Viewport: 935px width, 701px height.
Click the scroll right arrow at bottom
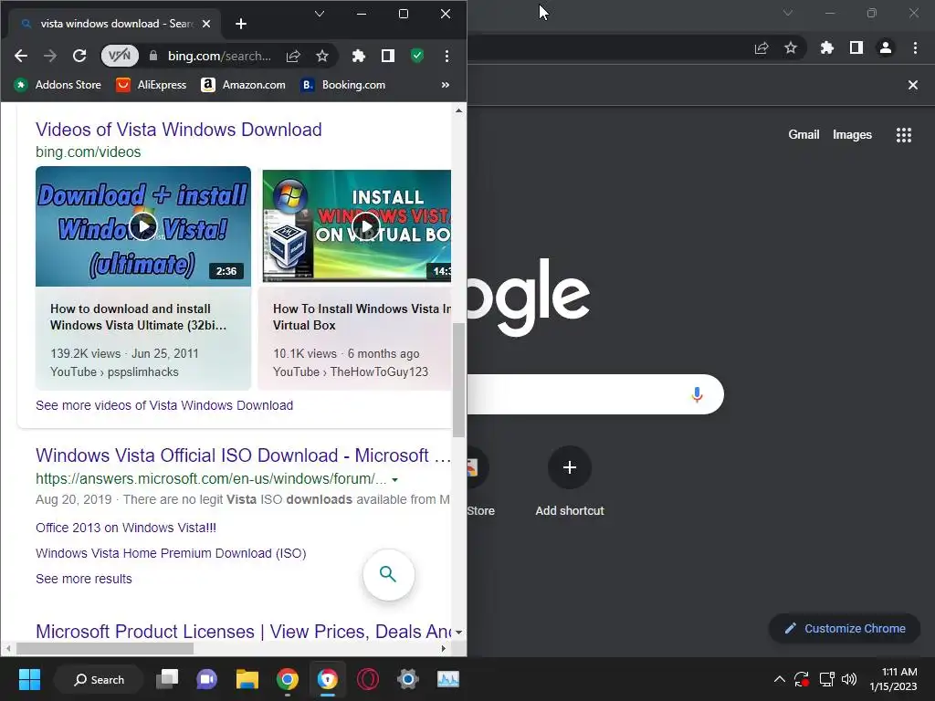443,649
